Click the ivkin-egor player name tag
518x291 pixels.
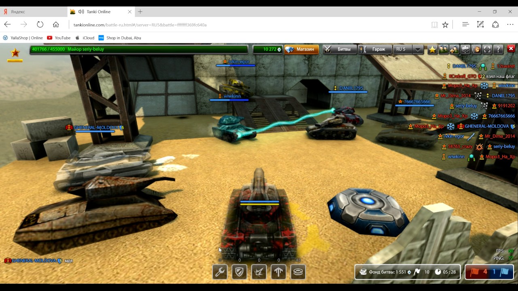pos(239,62)
